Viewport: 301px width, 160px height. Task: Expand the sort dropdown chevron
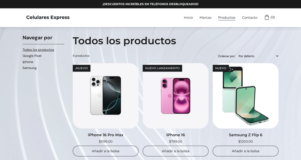(x=277, y=56)
